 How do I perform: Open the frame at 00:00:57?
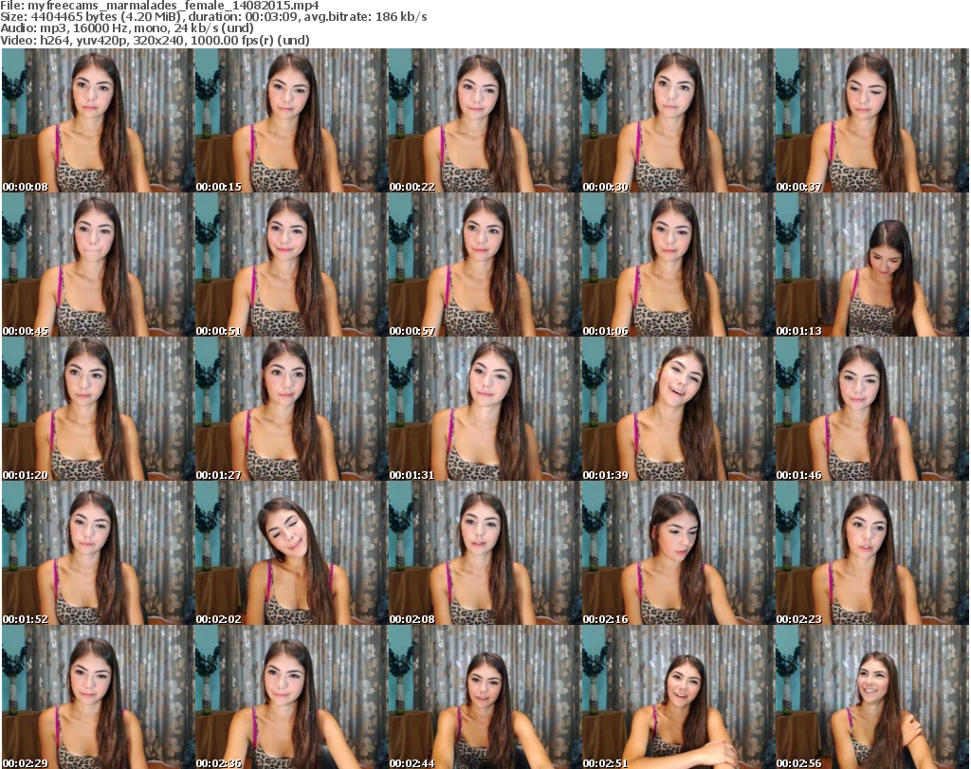point(485,265)
